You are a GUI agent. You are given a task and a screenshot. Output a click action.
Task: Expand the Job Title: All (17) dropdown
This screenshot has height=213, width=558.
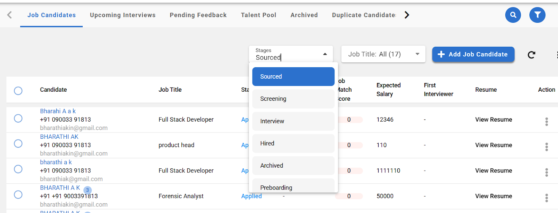[383, 54]
